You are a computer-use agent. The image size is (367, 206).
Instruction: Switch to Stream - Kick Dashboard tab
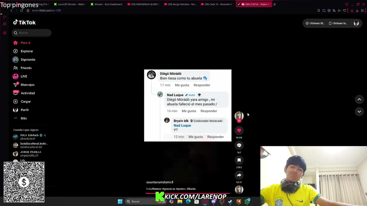[106, 4]
